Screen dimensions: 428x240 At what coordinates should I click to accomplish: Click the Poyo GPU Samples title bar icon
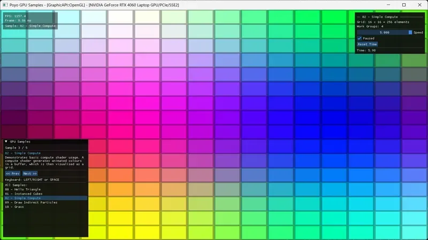point(5,5)
